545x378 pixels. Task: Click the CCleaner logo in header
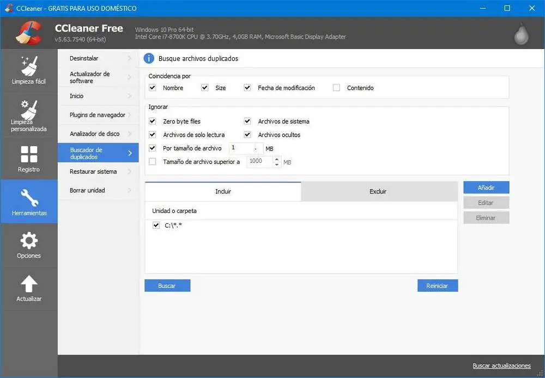pos(29,33)
